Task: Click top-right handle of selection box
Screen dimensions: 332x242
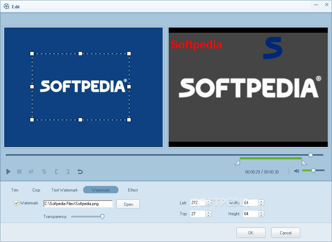Action: 129,54
